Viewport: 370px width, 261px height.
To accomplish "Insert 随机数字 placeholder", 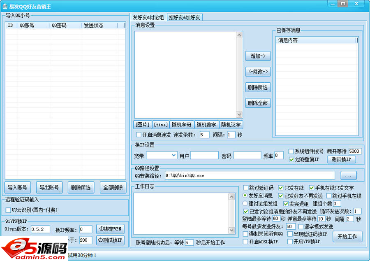I will pos(206,125).
